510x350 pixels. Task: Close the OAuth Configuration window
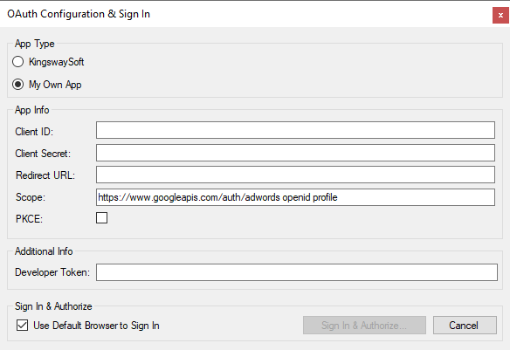coord(500,15)
